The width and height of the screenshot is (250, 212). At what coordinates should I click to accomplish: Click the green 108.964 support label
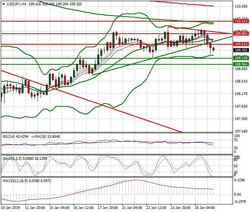pos(241,64)
